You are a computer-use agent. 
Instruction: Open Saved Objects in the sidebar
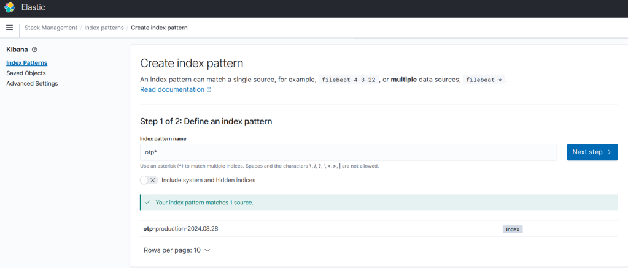(26, 73)
